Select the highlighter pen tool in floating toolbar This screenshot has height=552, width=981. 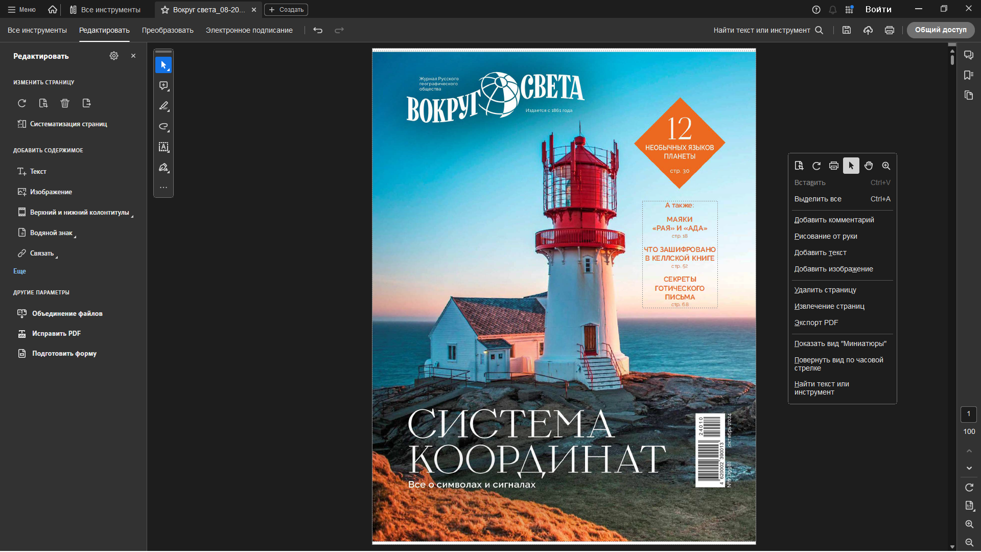click(x=163, y=106)
